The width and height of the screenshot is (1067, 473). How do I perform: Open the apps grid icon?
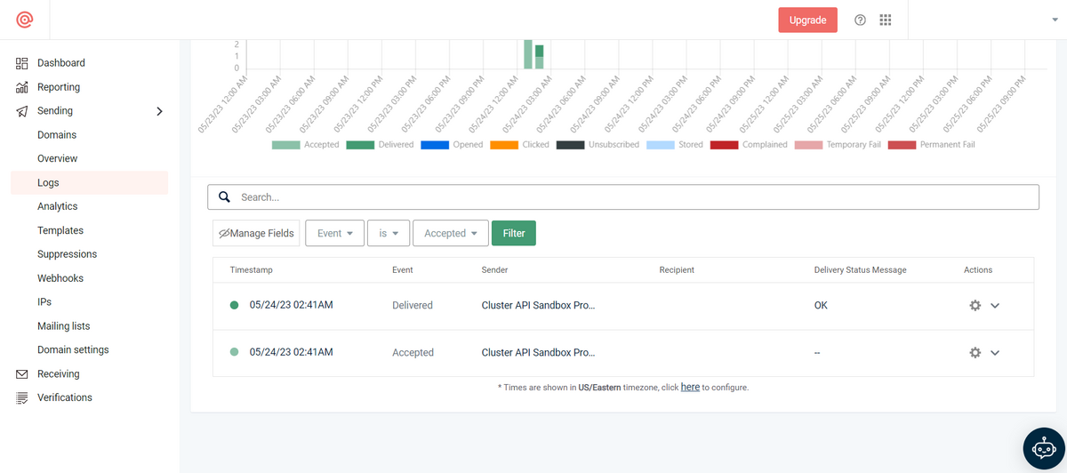885,20
